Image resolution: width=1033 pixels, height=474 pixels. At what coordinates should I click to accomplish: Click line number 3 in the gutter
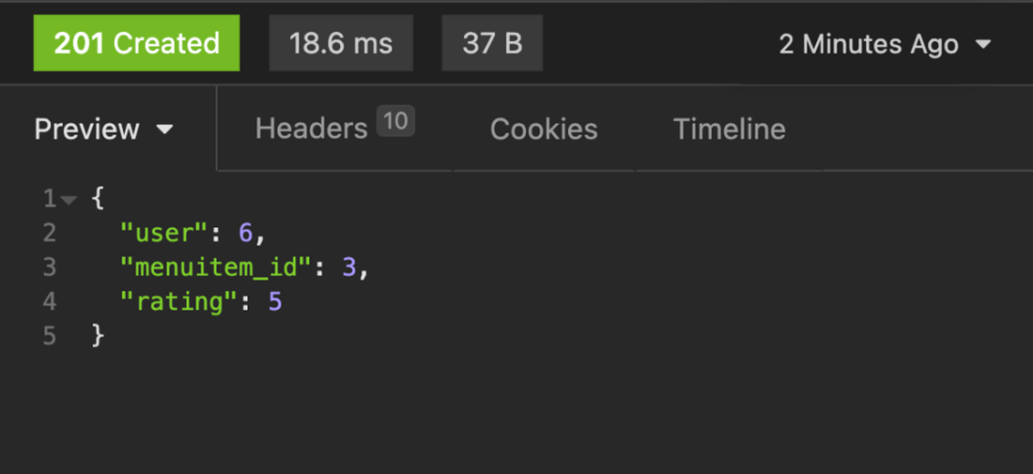tap(49, 268)
